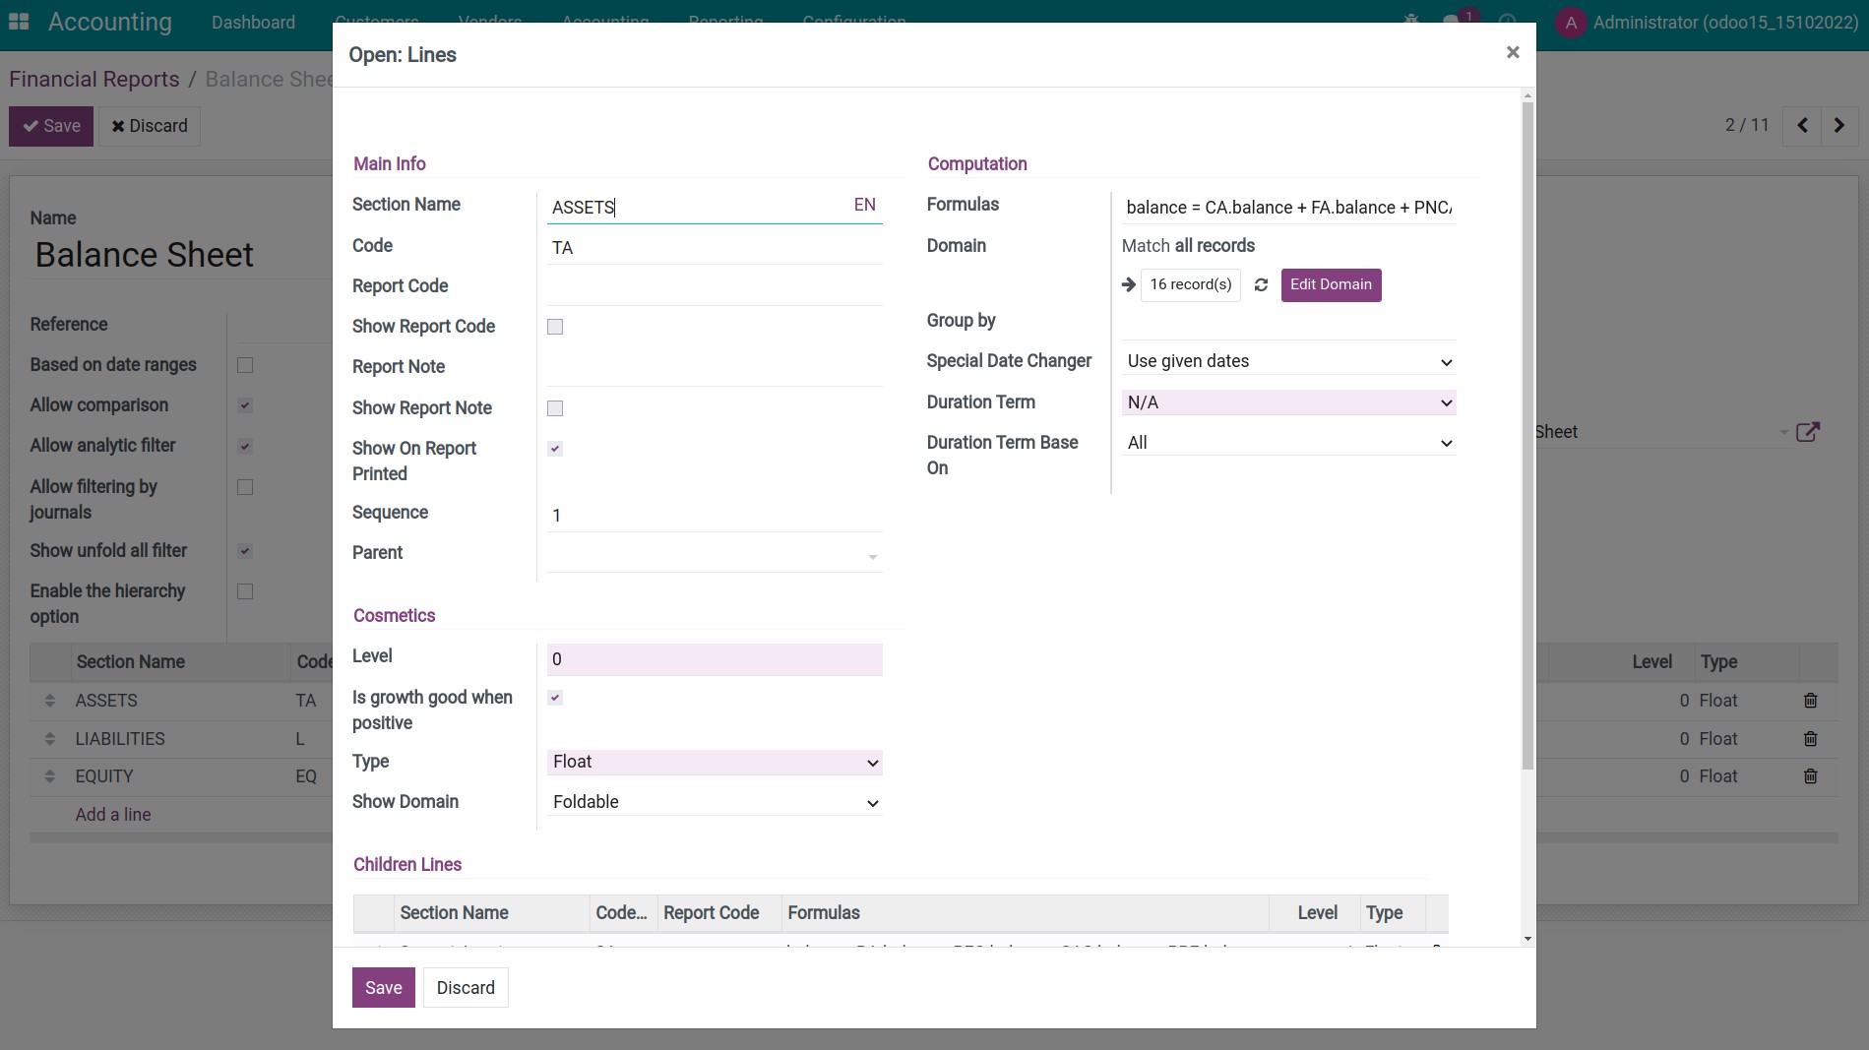Delete the ASSETS line with trash icon
The image size is (1869, 1050).
(x=1812, y=700)
